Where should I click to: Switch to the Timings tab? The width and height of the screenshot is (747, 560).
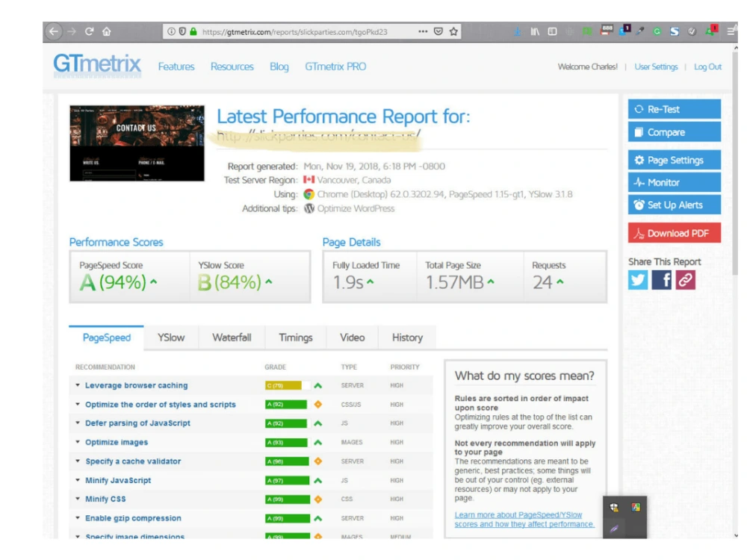coord(295,337)
